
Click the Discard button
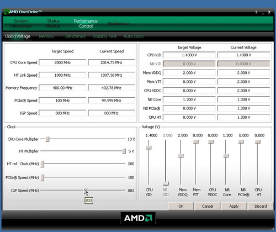[261, 206]
